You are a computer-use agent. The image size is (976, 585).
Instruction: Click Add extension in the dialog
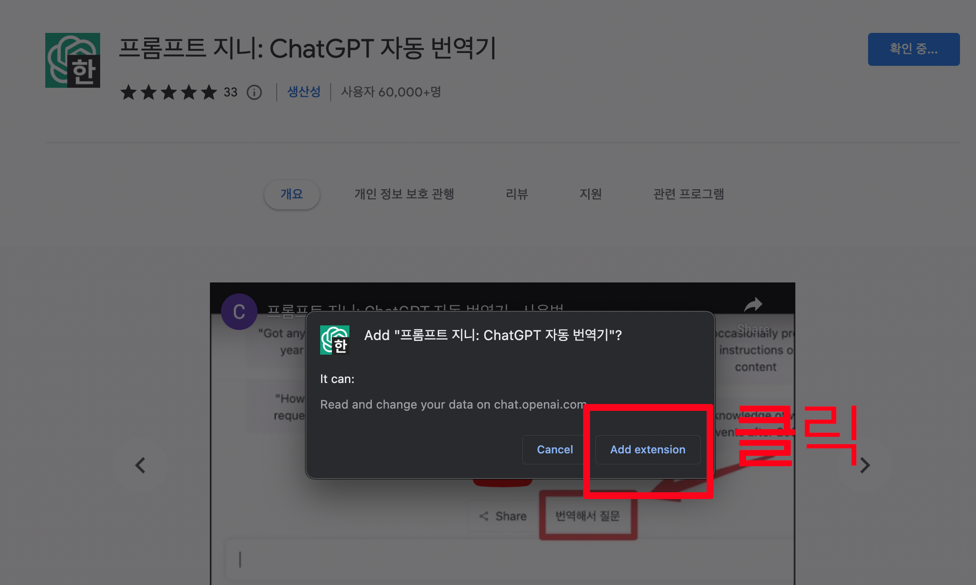[x=648, y=450]
